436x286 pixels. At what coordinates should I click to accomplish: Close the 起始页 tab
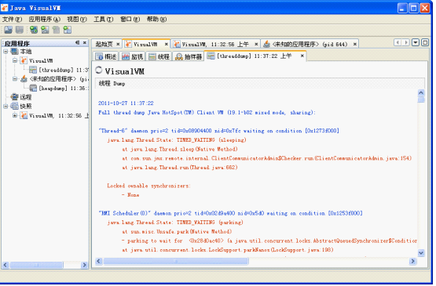[x=118, y=44]
